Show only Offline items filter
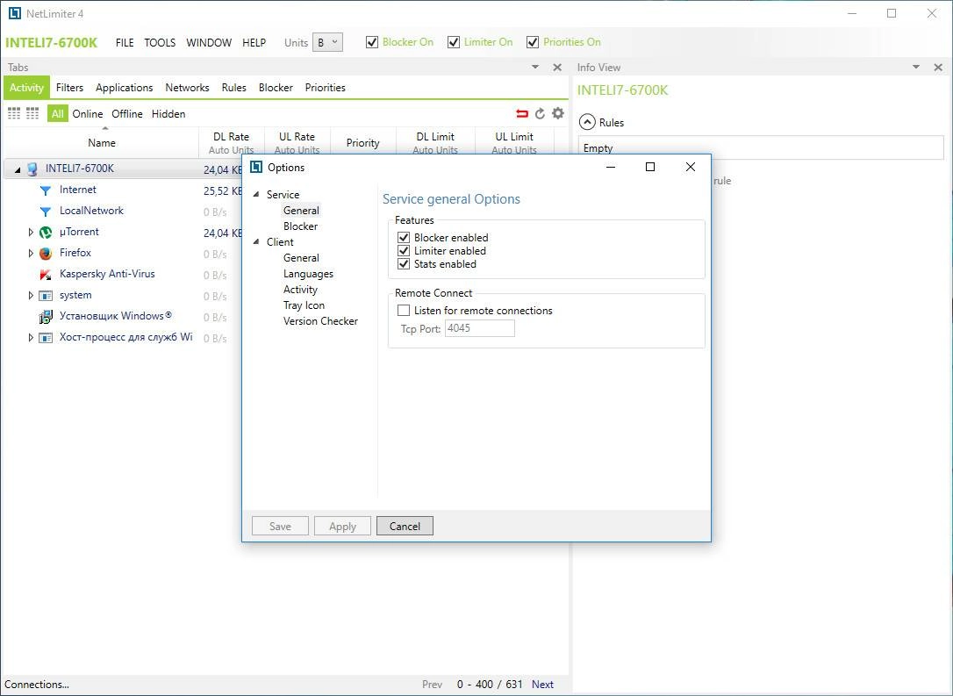Image resolution: width=953 pixels, height=696 pixels. point(127,114)
